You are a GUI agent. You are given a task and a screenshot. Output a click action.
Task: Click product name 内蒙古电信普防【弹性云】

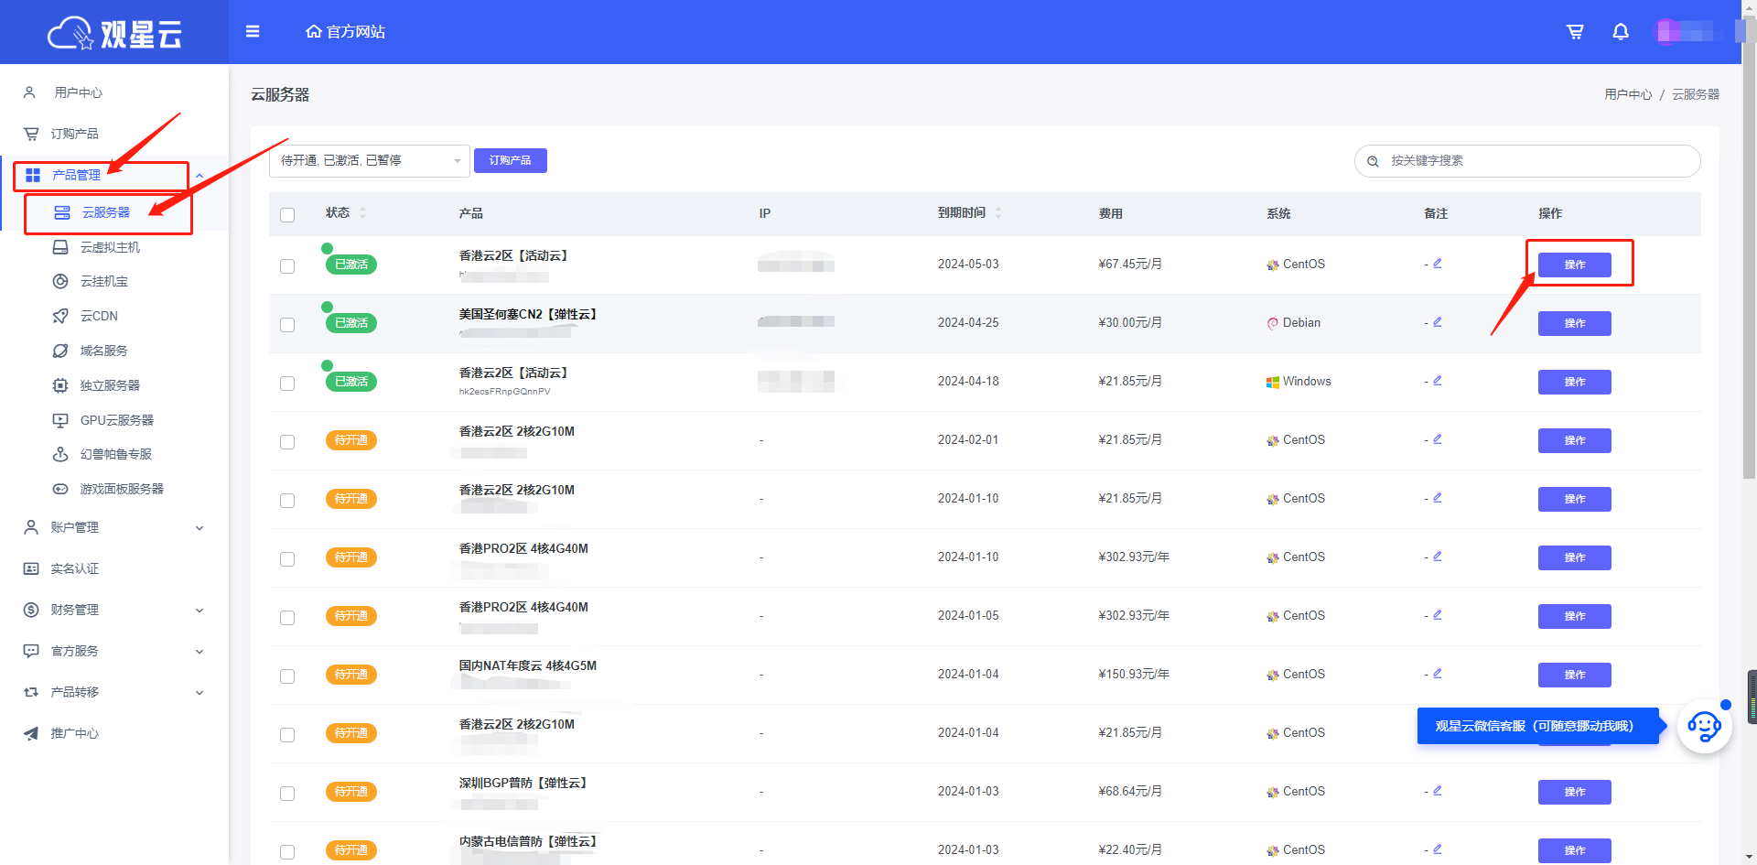[530, 841]
